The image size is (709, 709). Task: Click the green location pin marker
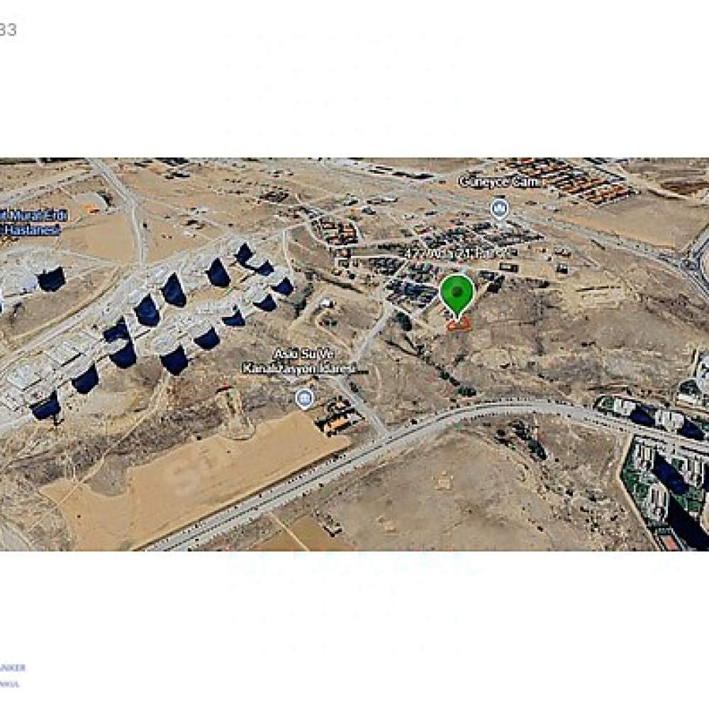457,296
